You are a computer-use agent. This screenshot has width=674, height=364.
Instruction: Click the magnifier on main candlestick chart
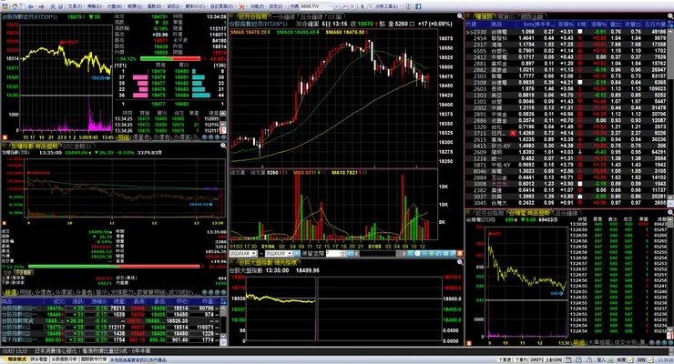[x=460, y=16]
